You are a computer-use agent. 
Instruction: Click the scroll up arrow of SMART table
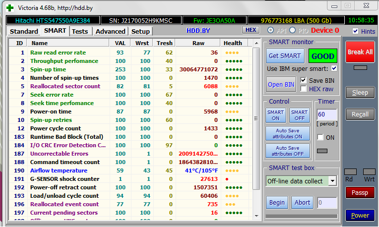click(x=256, y=43)
